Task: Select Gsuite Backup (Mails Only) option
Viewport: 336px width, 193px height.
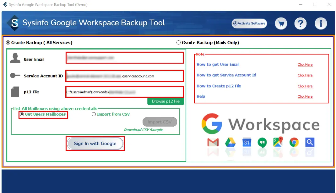Action: click(x=179, y=43)
